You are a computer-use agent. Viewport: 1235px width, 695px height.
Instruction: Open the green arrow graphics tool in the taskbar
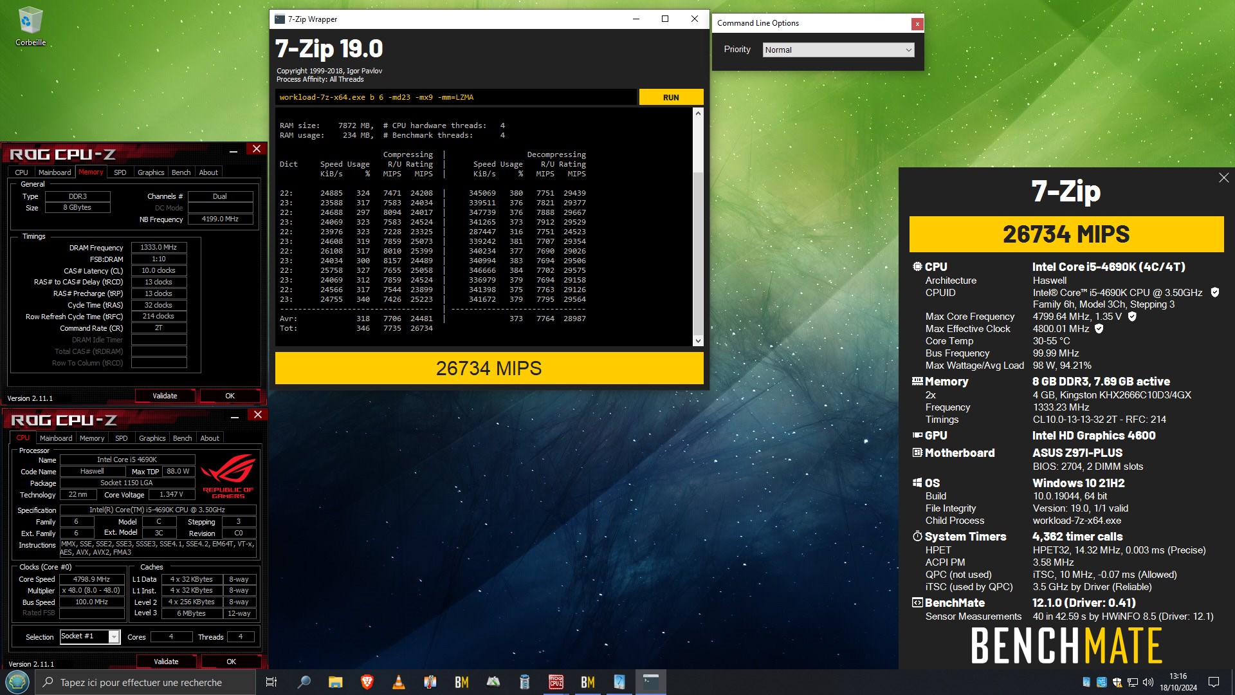pyautogui.click(x=493, y=682)
